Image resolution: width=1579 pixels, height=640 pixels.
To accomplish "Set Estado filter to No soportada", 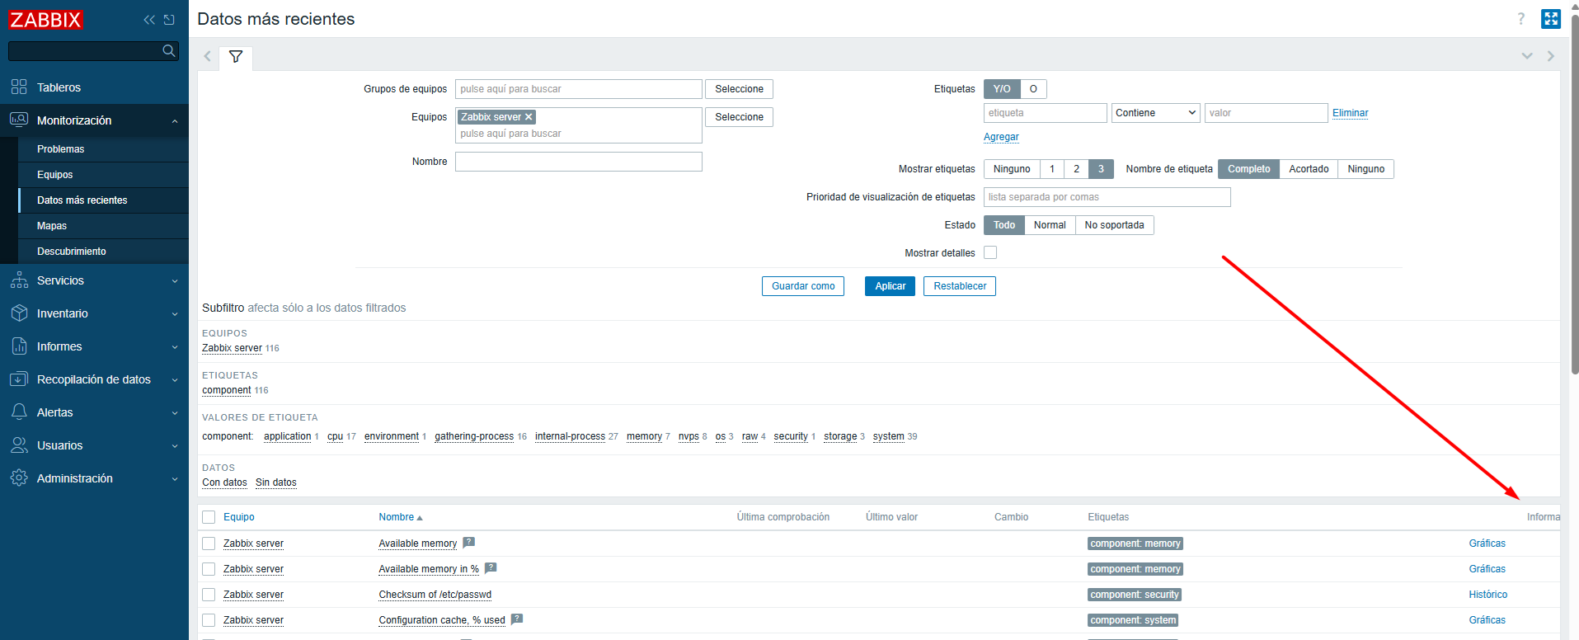I will 1114,225.
